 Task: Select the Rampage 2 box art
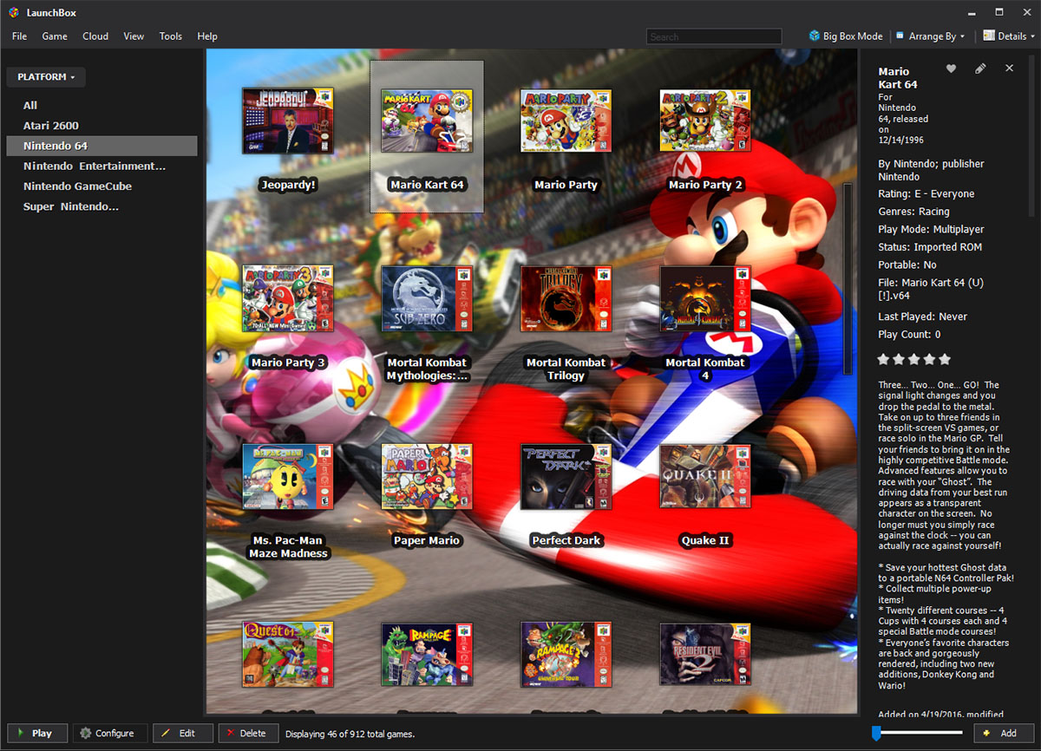566,654
